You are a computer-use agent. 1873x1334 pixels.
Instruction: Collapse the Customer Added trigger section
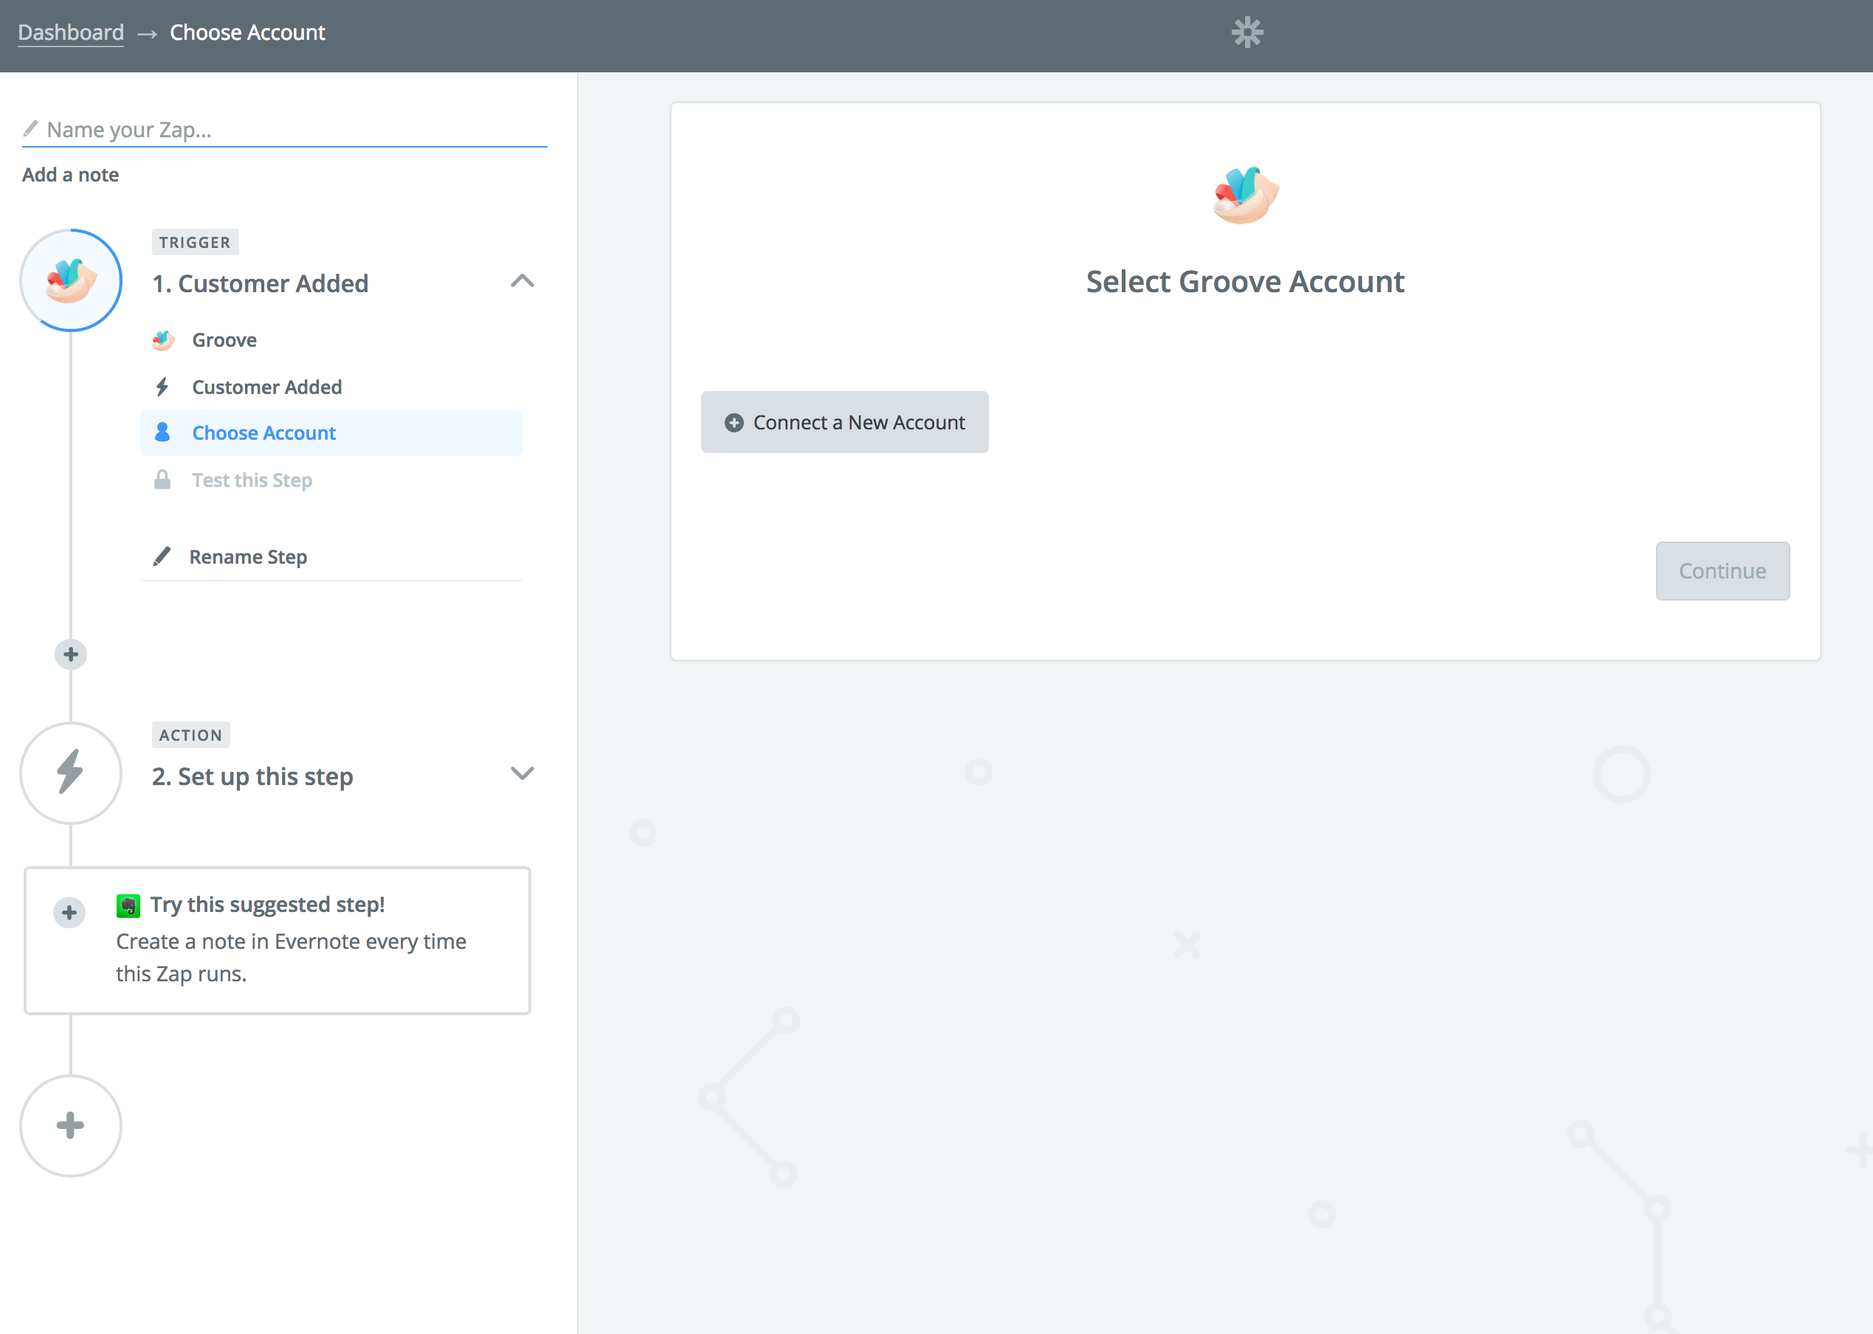522,282
